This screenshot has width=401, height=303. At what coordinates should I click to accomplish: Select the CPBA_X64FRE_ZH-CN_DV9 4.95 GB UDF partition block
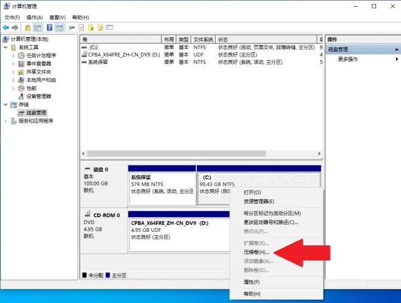(179, 231)
